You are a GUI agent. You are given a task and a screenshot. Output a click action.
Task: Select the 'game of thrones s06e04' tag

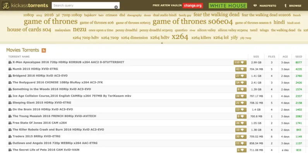coord(193,22)
